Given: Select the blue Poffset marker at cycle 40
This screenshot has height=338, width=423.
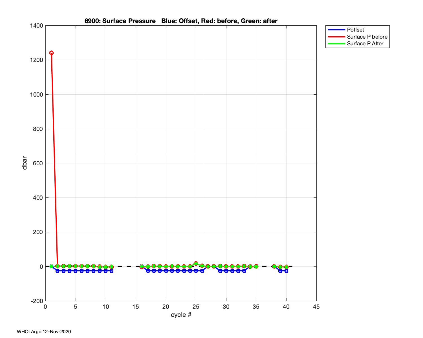Looking at the screenshot, I should pyautogui.click(x=286, y=271).
